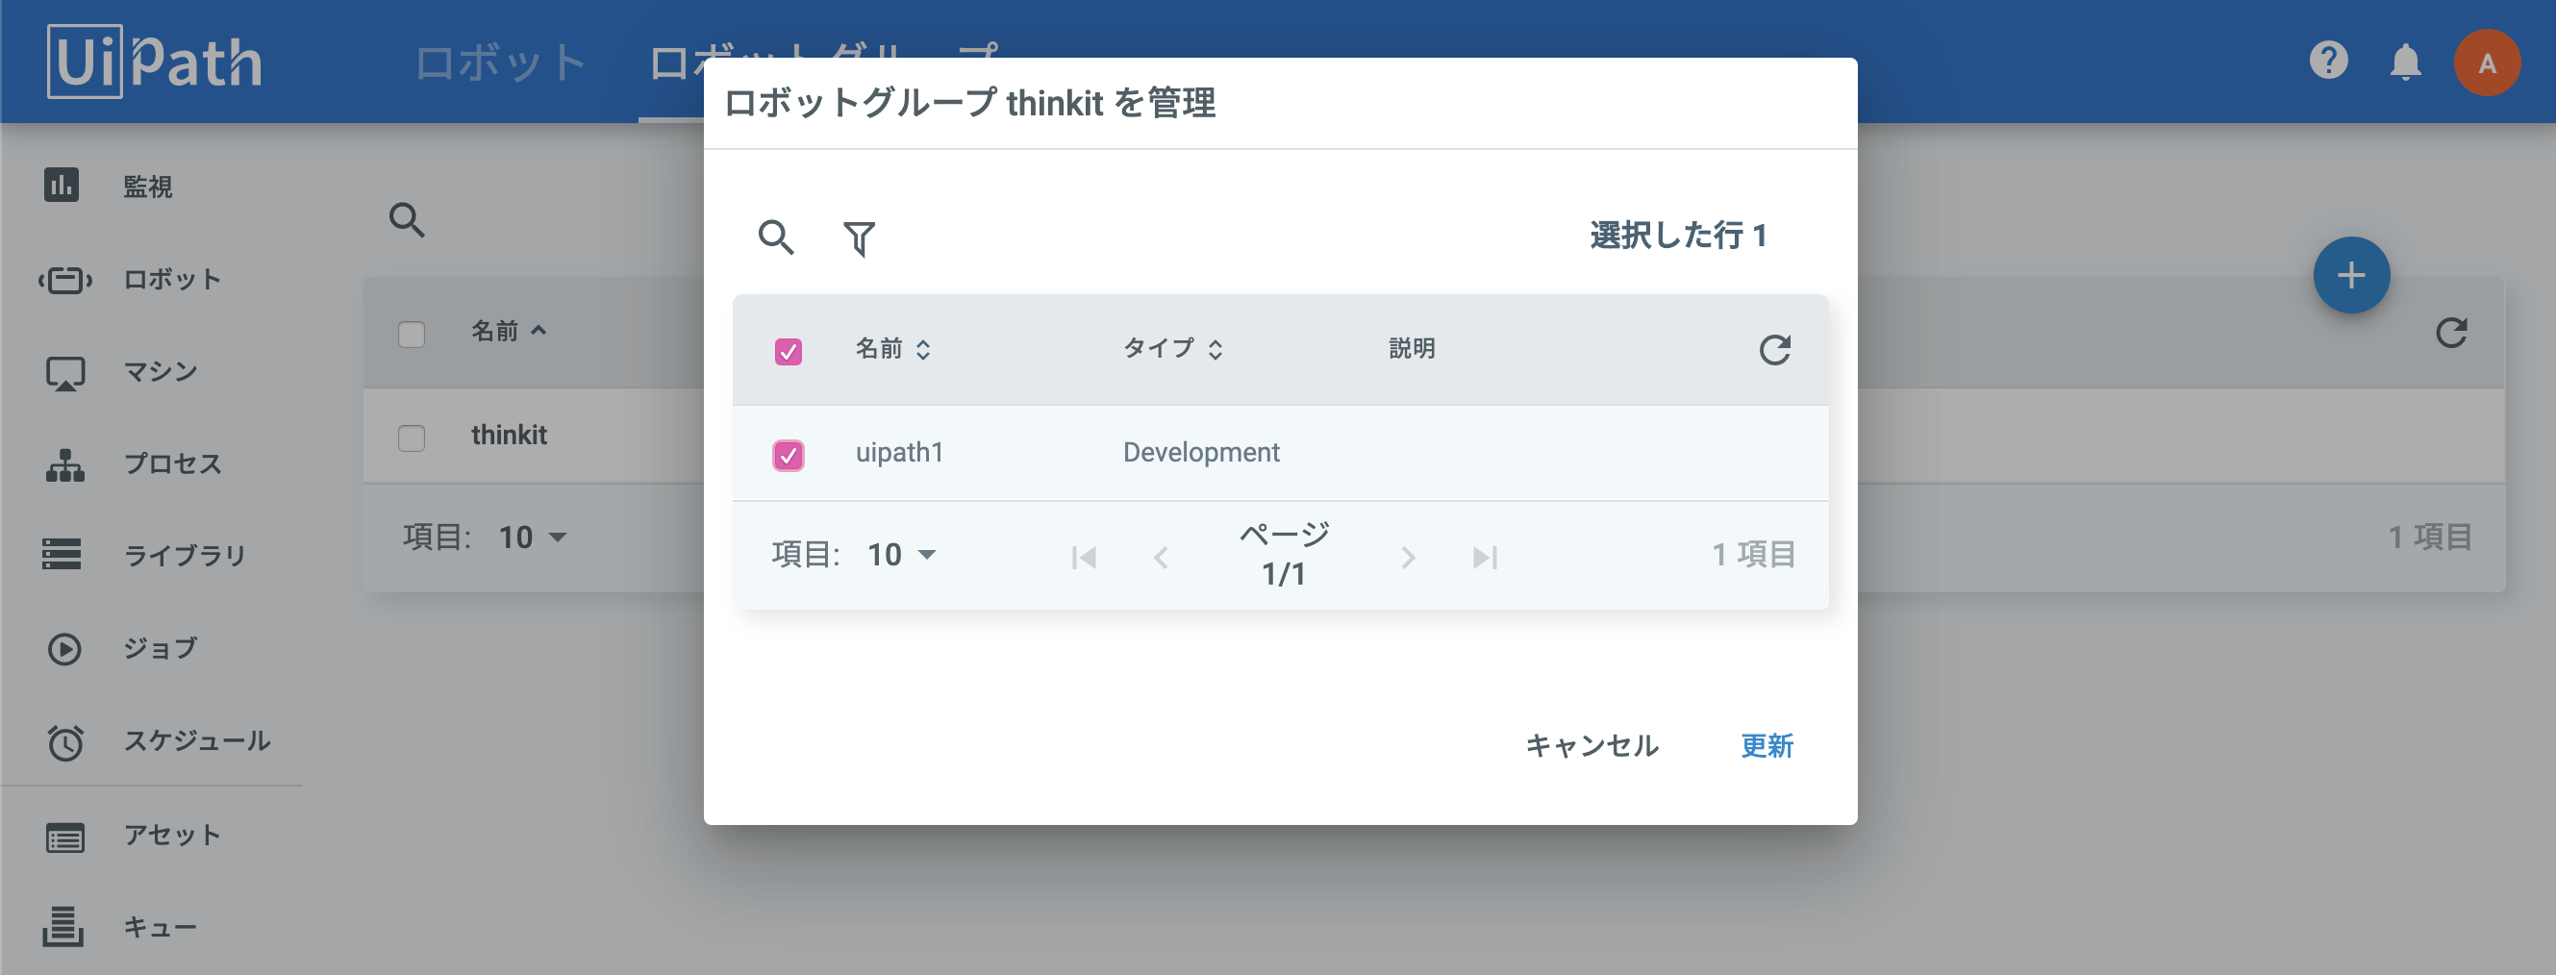The width and height of the screenshot is (2556, 975).
Task: Check the thinkit group checkbox
Action: (412, 438)
